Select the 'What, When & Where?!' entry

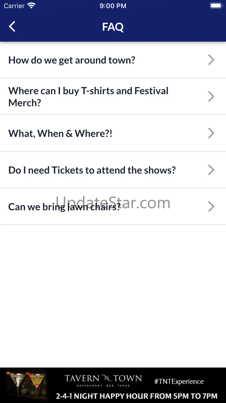[60, 133]
